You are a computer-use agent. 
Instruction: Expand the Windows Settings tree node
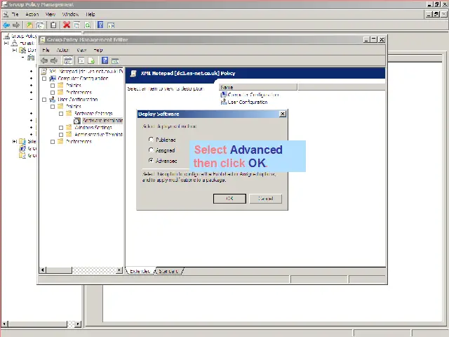[x=61, y=128]
